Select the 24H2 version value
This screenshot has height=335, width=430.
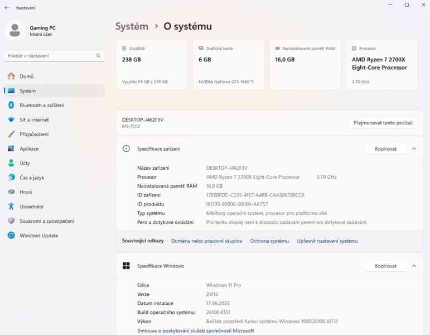(x=212, y=294)
